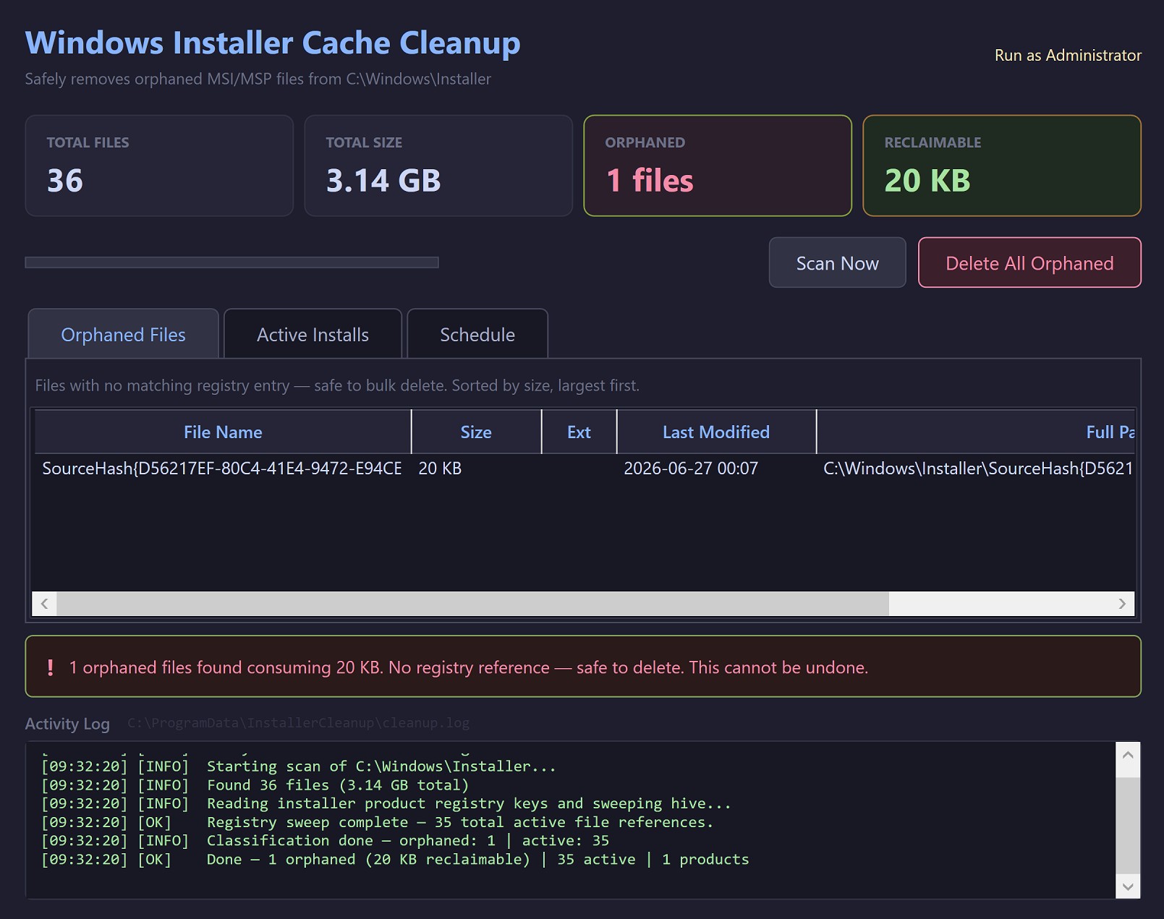Image resolution: width=1164 pixels, height=919 pixels.
Task: Click the activity log scroll up arrow
Action: [x=1128, y=755]
